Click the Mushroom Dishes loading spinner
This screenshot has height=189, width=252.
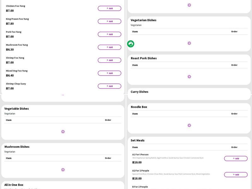63,170
